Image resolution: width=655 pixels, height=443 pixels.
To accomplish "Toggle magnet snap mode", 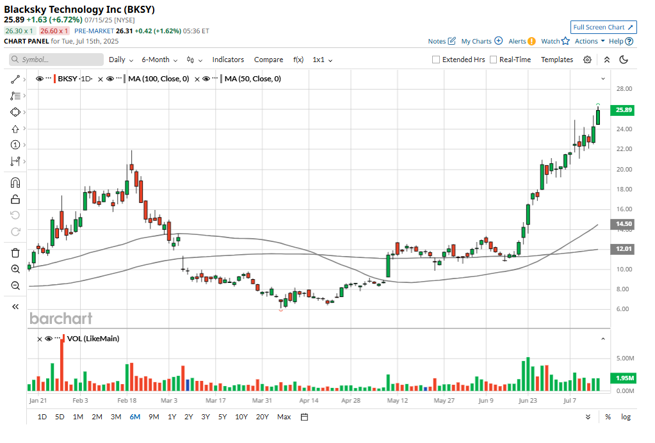I will coord(15,182).
